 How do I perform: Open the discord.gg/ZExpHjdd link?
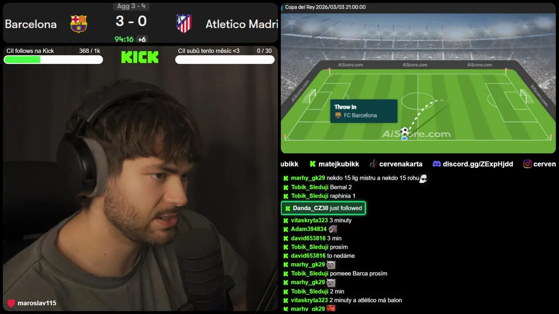pos(478,164)
